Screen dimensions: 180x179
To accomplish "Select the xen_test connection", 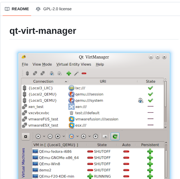I will 36,107.
